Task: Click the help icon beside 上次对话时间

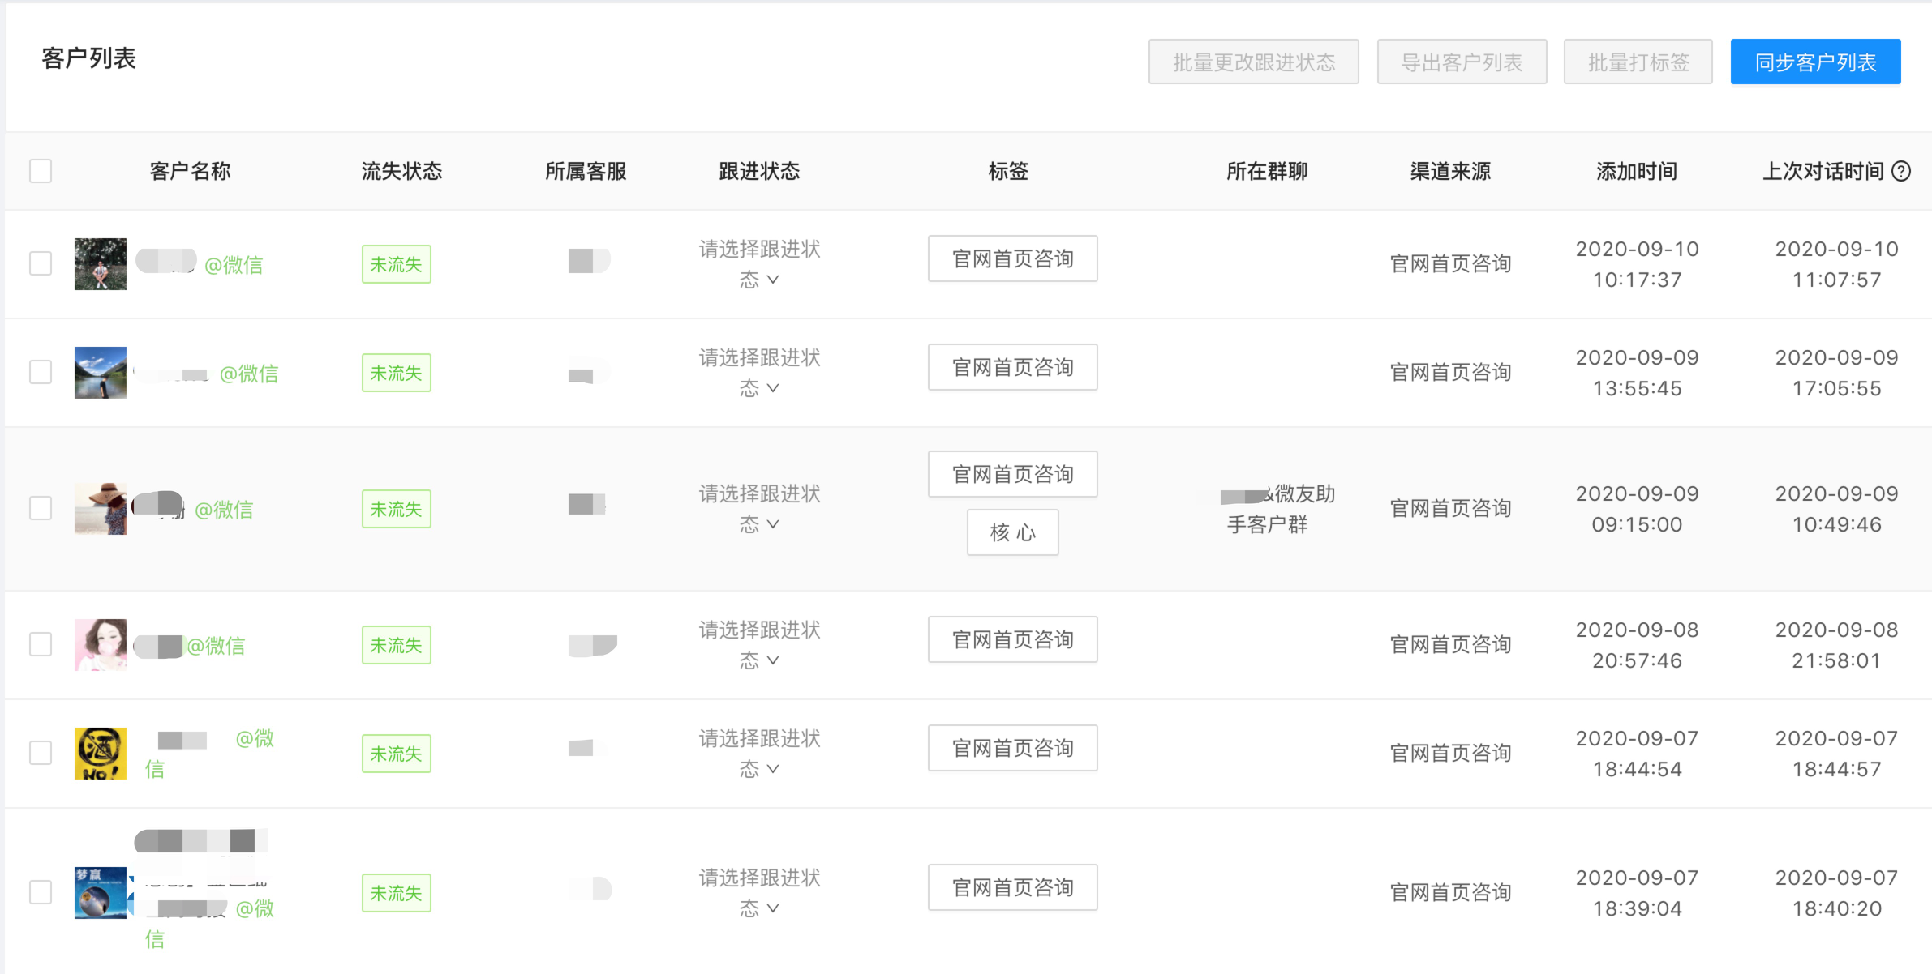Action: coord(1901,171)
